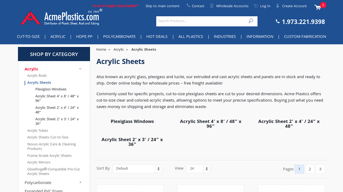
Task: Open the HOT DEALS menu
Action: click(x=157, y=37)
